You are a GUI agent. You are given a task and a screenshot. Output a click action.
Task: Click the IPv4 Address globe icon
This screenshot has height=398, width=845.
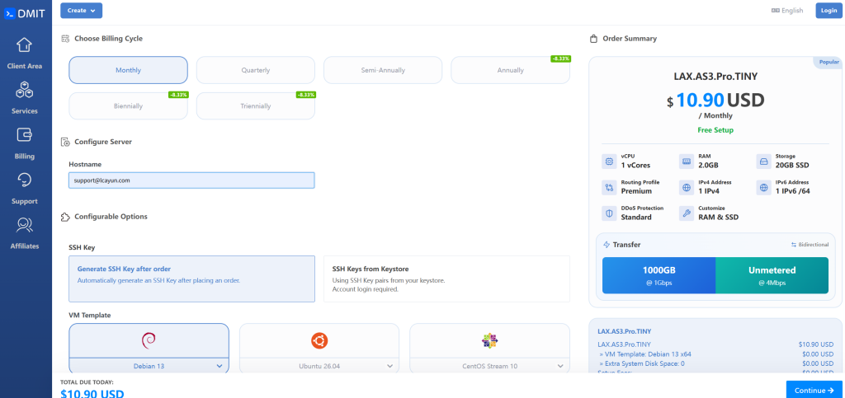coord(687,187)
